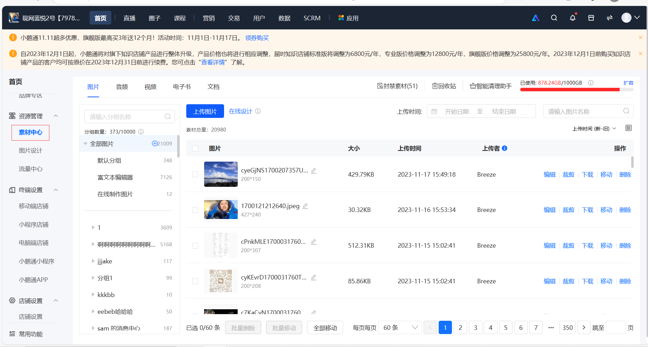648x347 pixels.
Task: Open the 60 条 per-page dropdown
Action: [400, 327]
